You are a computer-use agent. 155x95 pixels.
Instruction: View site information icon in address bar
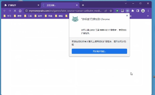point(27,11)
